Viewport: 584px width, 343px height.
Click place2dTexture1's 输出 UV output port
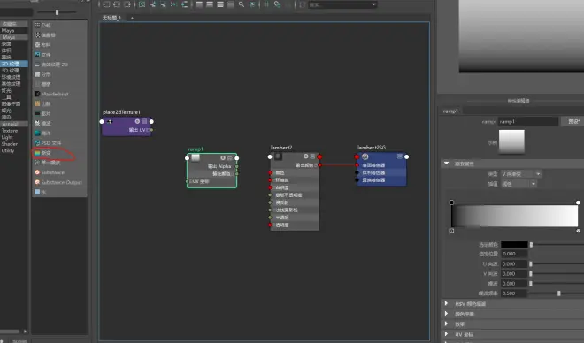coord(151,130)
